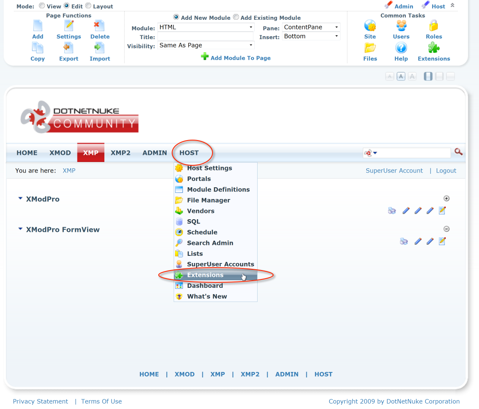
Task: Click Add Module To Page button
Action: tap(236, 57)
